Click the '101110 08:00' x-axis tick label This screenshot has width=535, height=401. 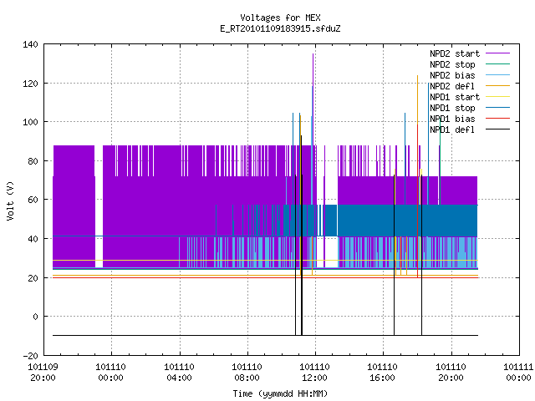(x=247, y=373)
